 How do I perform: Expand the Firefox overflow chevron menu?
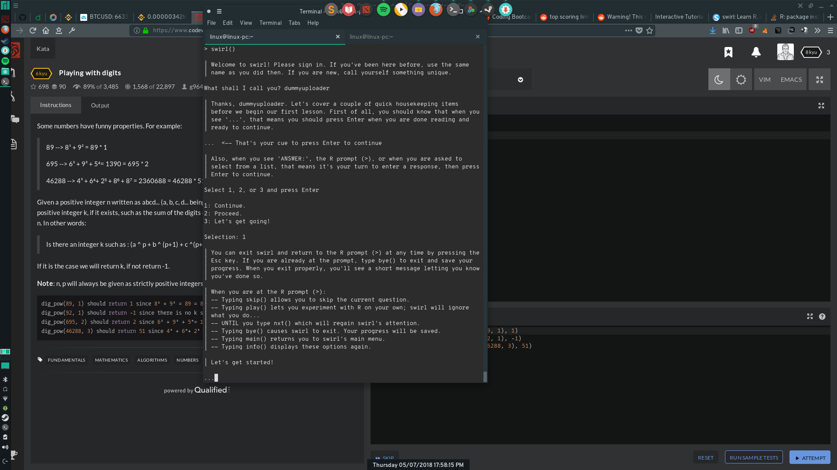click(817, 30)
